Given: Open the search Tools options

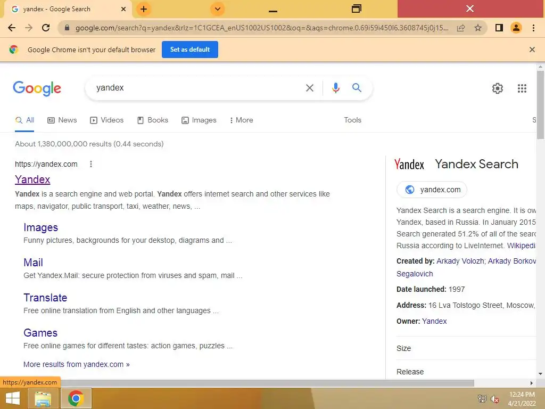Looking at the screenshot, I should (352, 120).
